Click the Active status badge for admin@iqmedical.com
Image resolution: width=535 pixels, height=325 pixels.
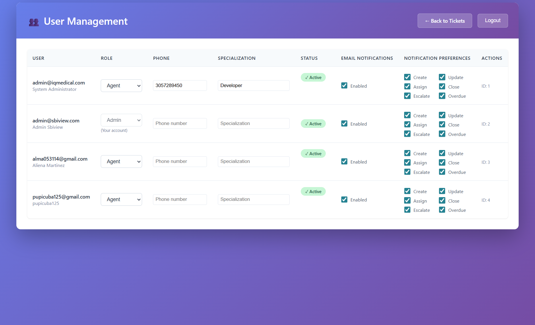point(313,77)
